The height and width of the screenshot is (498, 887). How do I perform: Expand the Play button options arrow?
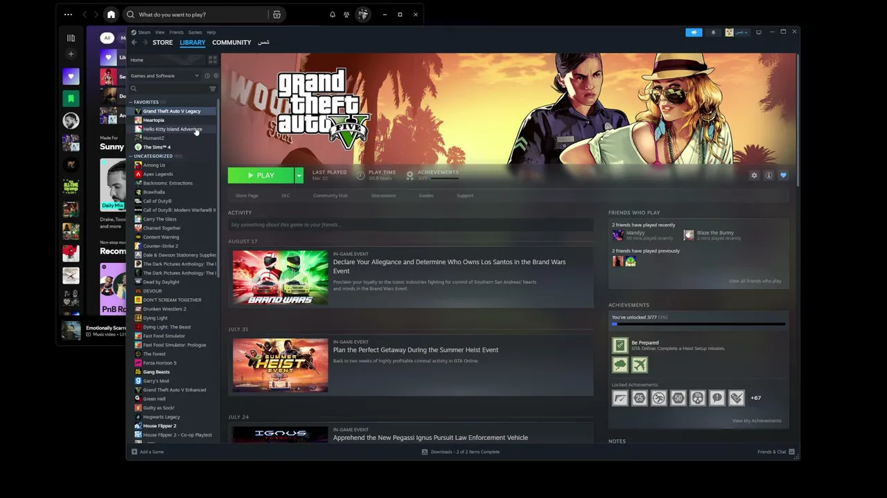(299, 176)
